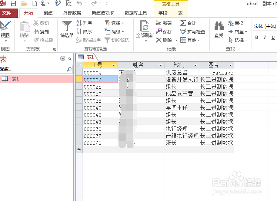This screenshot has height=201, width=277.
Task: Toggle Italic formatting
Action: pos(265,37)
